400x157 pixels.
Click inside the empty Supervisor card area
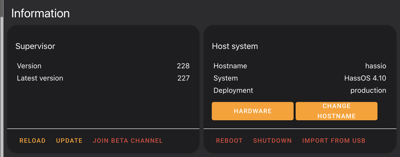(102, 107)
